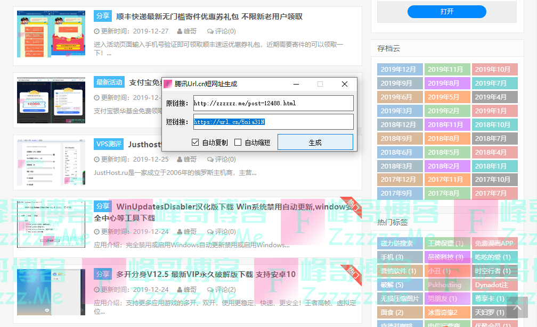The width and height of the screenshot is (537, 327).
Task: Select the 免费漫画APP tag
Action: [494, 244]
